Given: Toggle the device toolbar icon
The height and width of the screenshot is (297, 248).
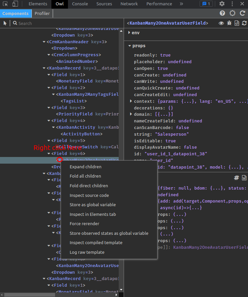Looking at the screenshot, I should [x=15, y=4].
